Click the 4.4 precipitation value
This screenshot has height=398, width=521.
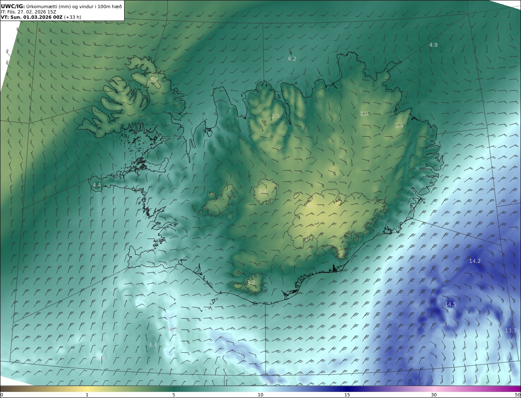coord(97,185)
